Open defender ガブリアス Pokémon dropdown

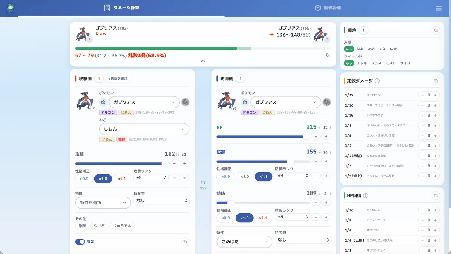pyautogui.click(x=286, y=102)
